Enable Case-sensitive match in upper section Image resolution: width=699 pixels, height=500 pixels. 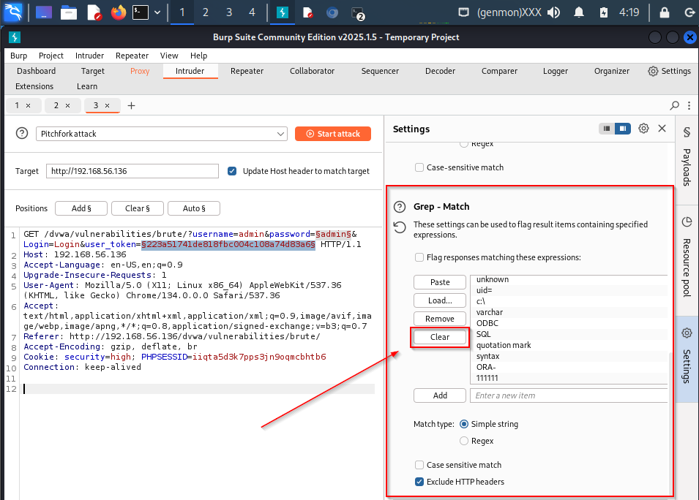pos(419,167)
